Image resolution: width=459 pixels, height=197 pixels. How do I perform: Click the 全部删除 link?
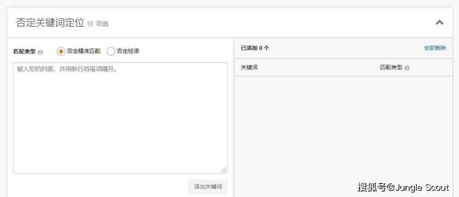tap(435, 48)
